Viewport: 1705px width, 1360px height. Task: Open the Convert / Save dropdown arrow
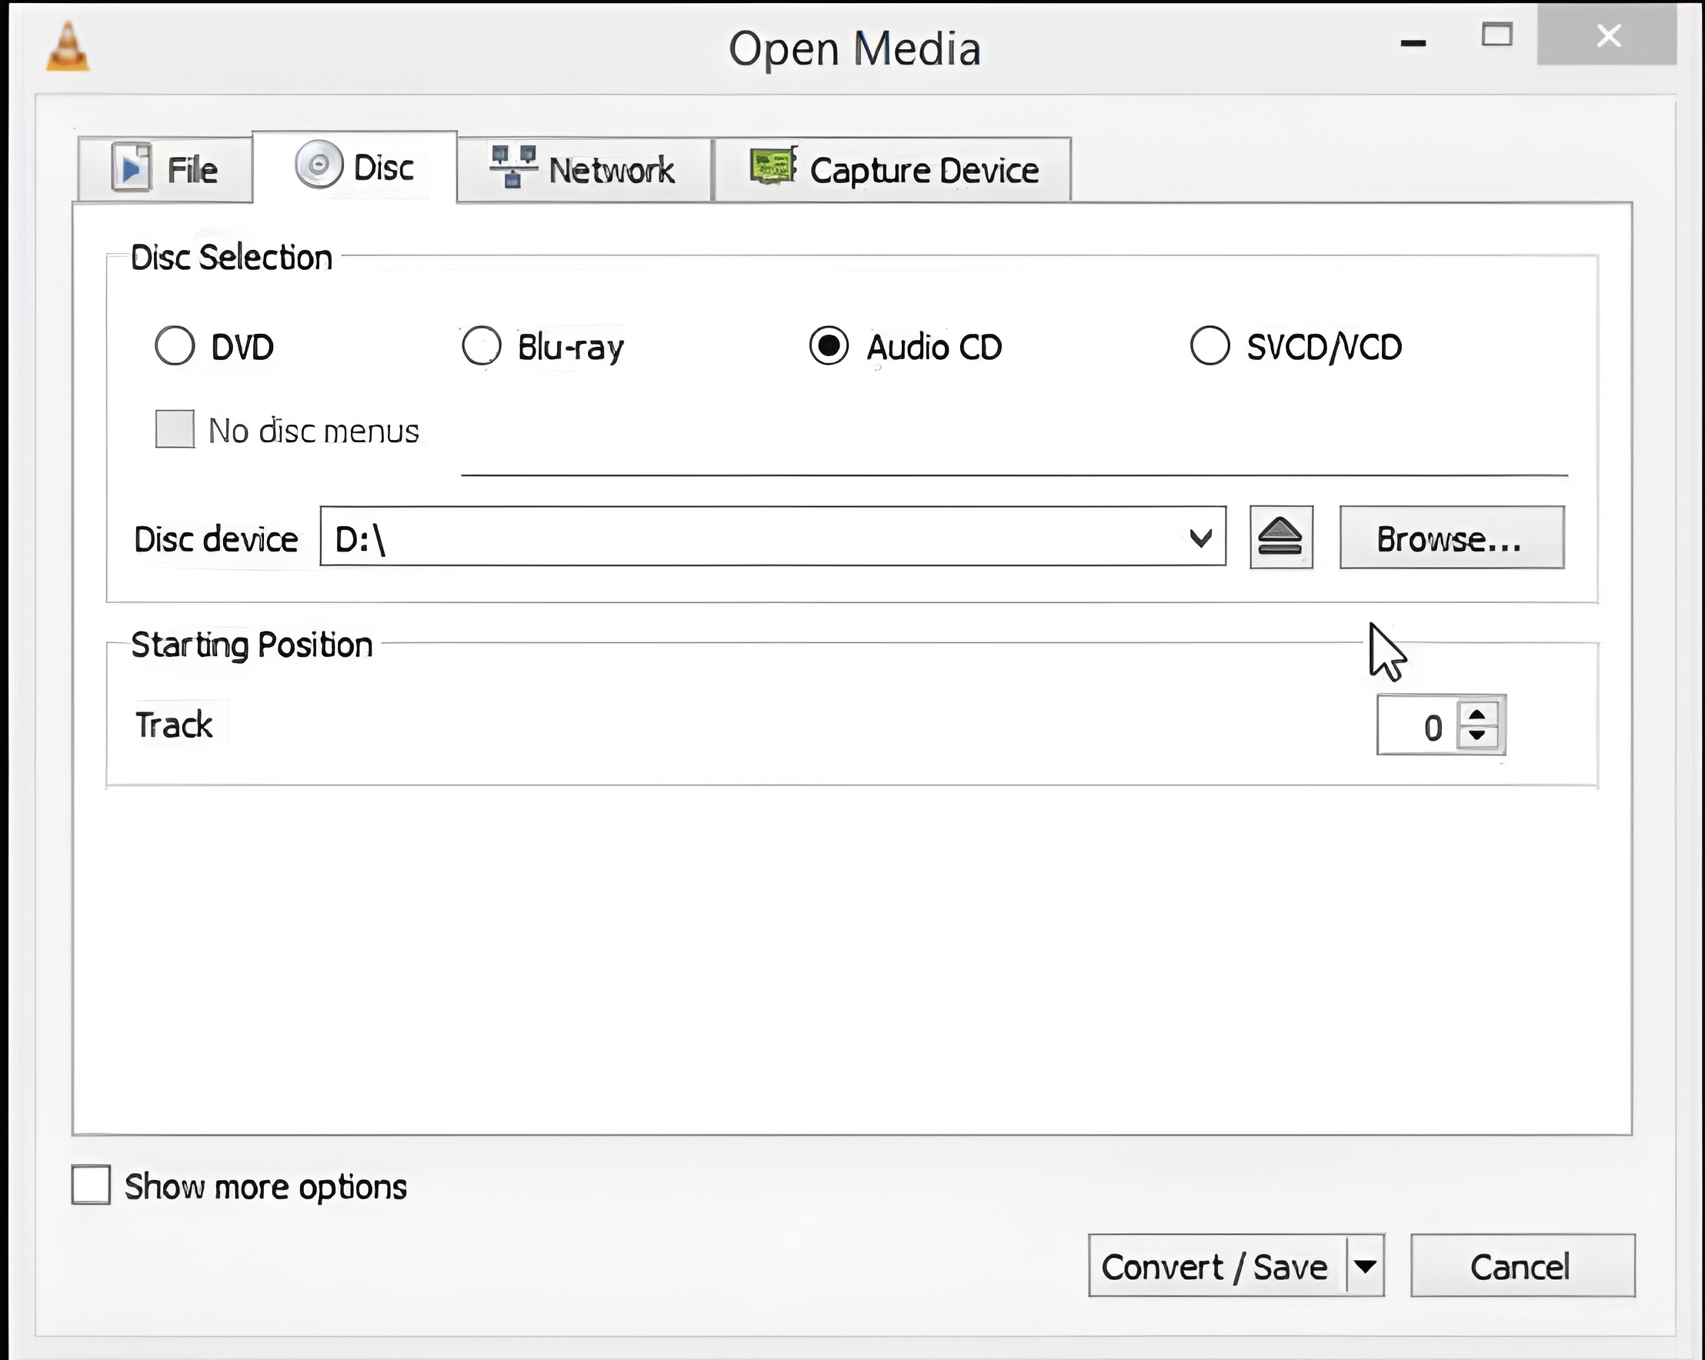point(1364,1266)
